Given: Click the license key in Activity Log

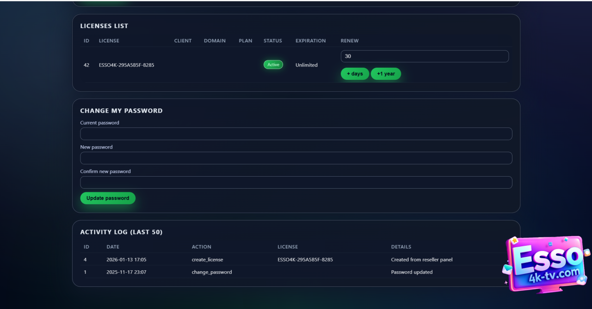Looking at the screenshot, I should [x=305, y=260].
